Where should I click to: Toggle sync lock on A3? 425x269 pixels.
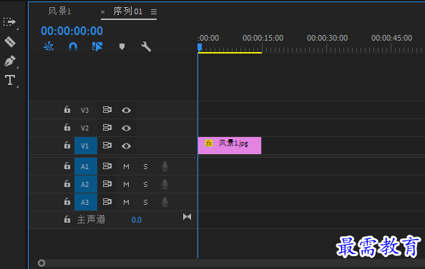(107, 202)
